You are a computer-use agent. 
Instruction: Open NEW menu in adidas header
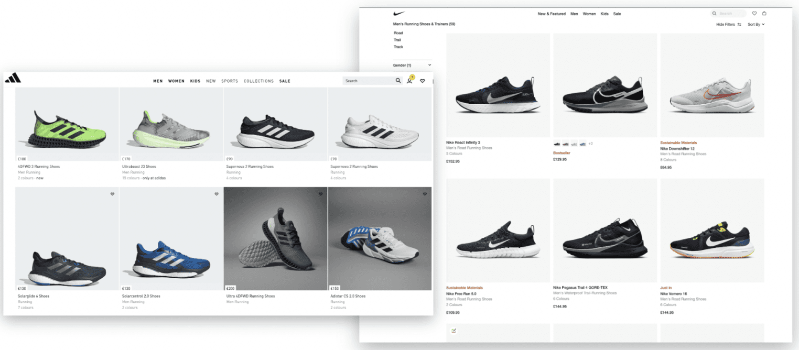click(x=211, y=81)
